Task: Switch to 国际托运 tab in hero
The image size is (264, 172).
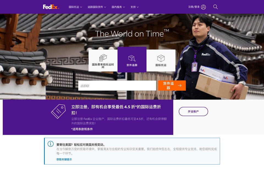Action: coord(161,60)
